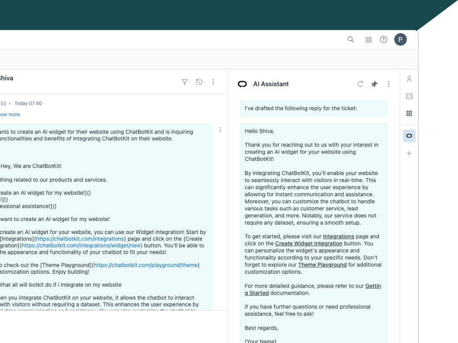This screenshot has width=458, height=343.
Task: Open the message three-dot options menu
Action: (220, 130)
